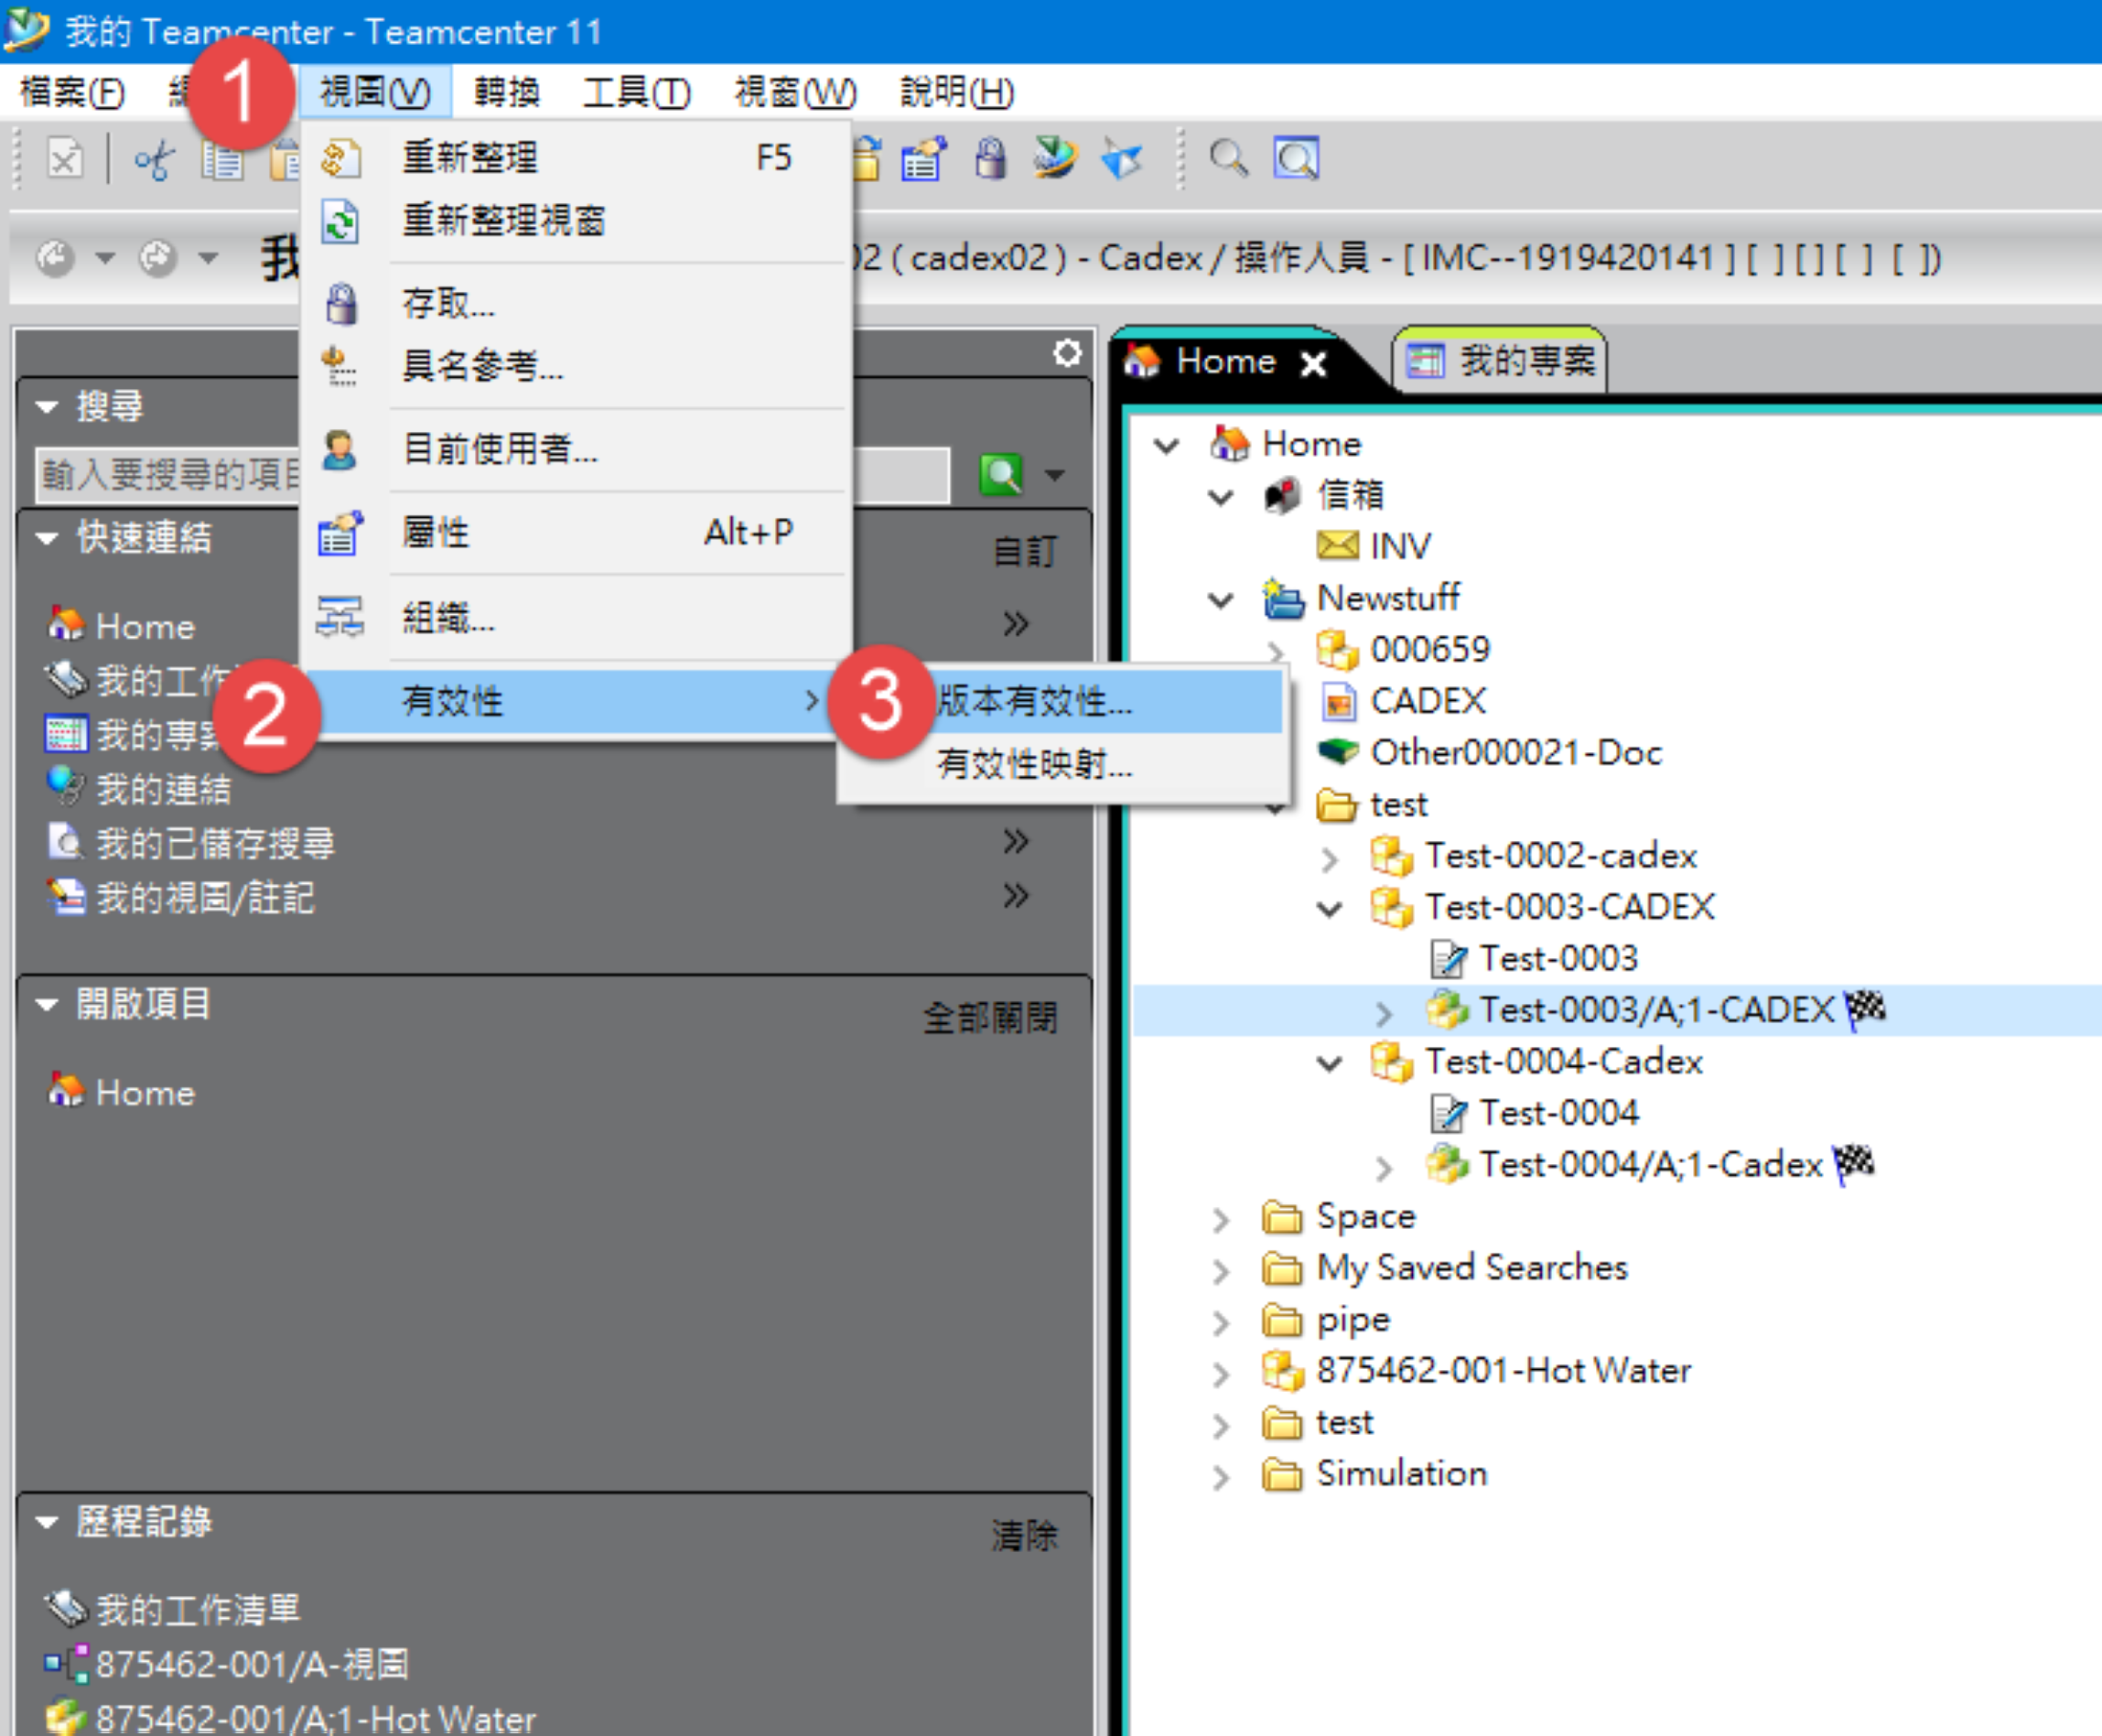This screenshot has height=1736, width=2102.
Task: Open the Back history dropdown arrow
Action: click(105, 258)
